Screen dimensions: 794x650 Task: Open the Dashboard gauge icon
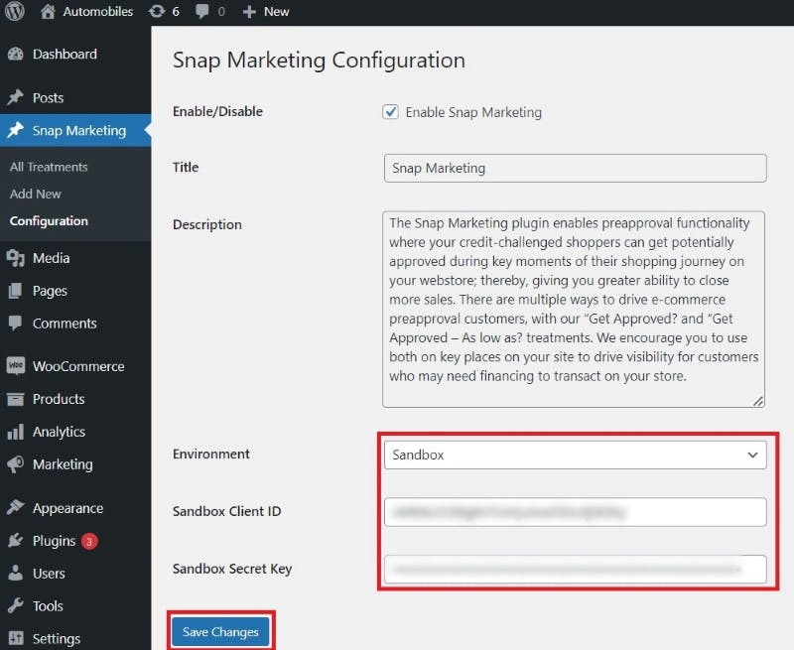click(15, 55)
